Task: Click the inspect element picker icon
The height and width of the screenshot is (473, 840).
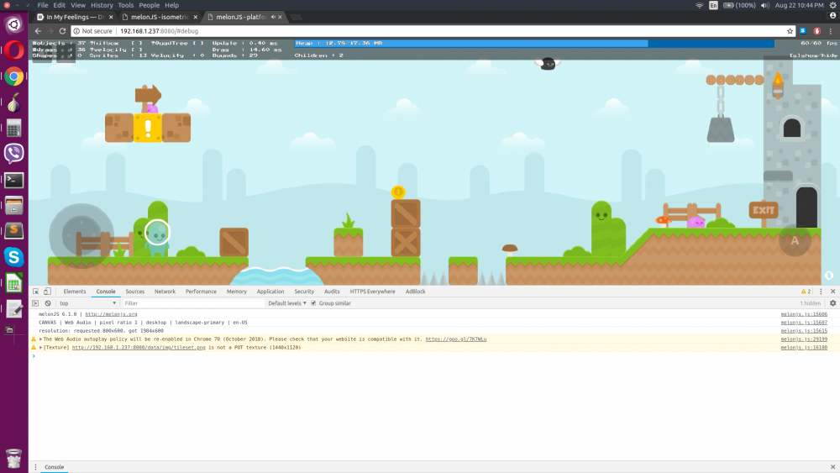Action: pos(35,292)
